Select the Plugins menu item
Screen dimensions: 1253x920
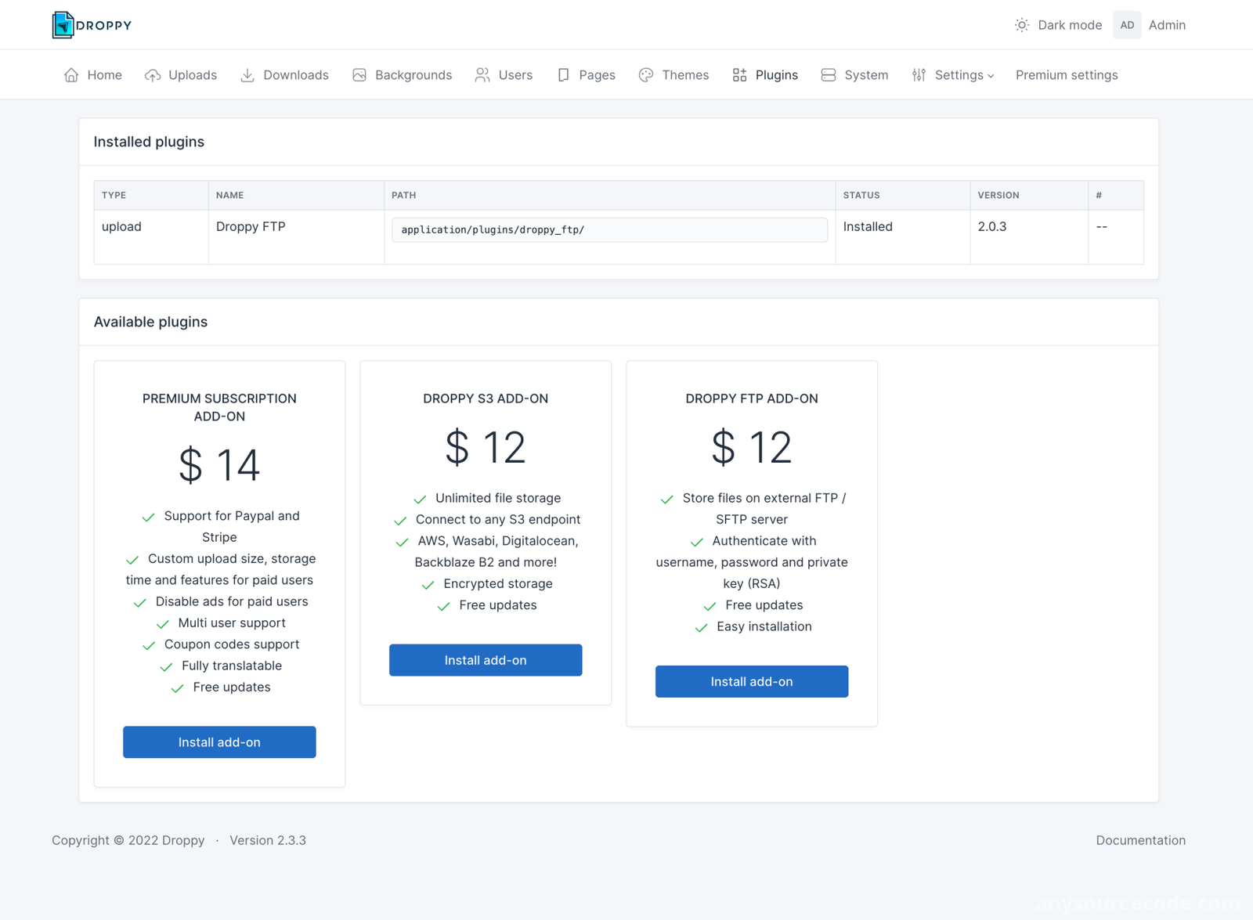click(x=765, y=75)
